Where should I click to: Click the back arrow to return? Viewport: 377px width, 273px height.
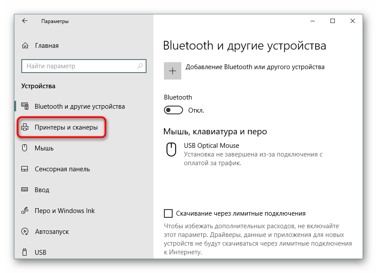pos(24,20)
